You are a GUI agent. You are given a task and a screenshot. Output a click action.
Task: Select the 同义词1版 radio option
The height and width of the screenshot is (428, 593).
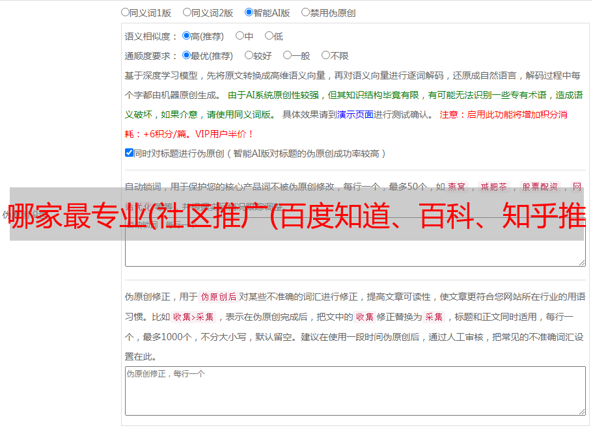click(125, 12)
